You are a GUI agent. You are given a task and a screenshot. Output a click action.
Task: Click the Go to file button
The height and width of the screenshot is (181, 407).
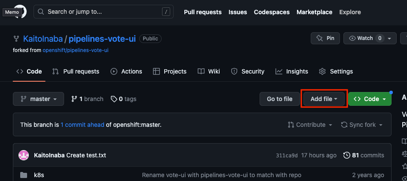point(279,99)
